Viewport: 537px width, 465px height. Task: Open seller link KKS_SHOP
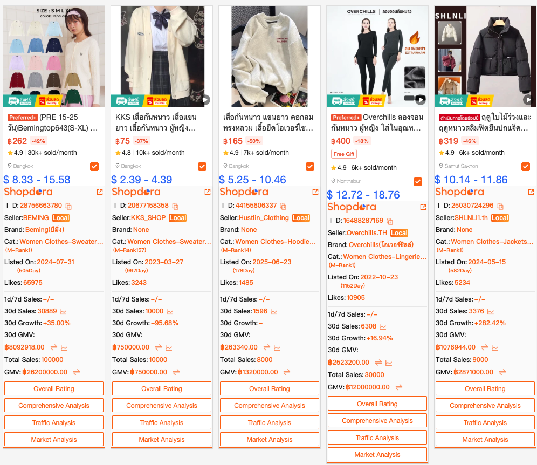click(148, 218)
